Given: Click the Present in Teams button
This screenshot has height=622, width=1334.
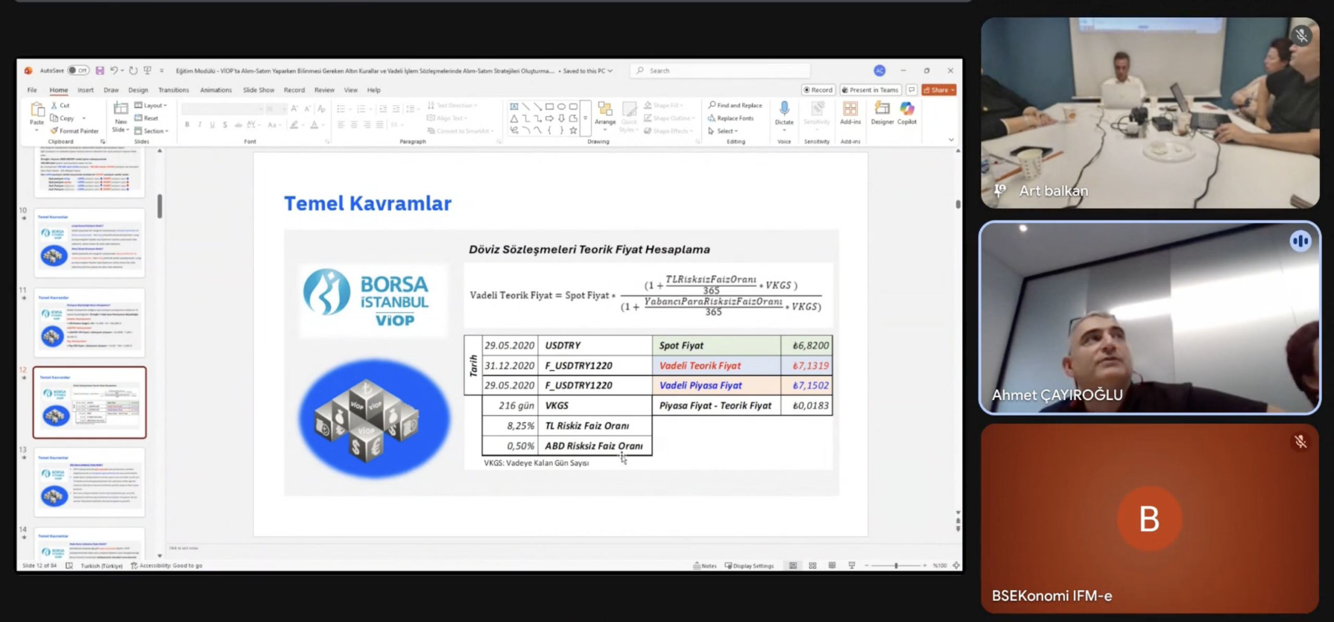Looking at the screenshot, I should 870,90.
